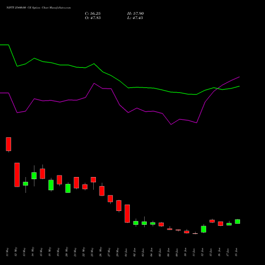Click the green candle above 12 Jun
Screen dimensions: 265x265
point(204,229)
